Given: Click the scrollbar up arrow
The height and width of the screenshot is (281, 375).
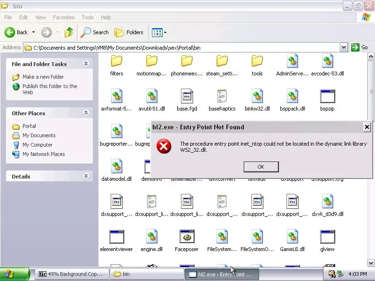Looking at the screenshot, I should pos(371,57).
